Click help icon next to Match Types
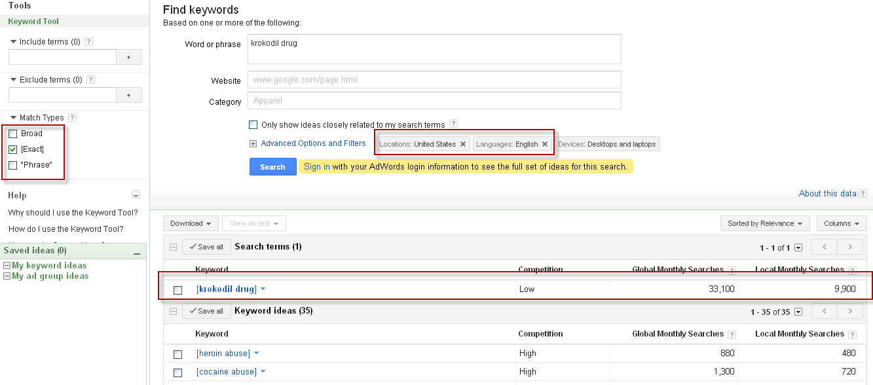The width and height of the screenshot is (873, 385). coord(72,118)
